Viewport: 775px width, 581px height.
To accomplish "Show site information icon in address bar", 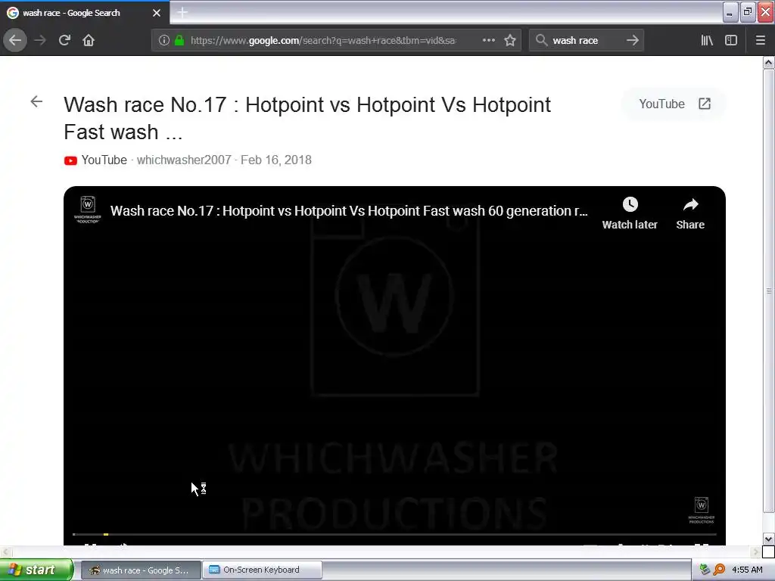I will click(x=164, y=41).
